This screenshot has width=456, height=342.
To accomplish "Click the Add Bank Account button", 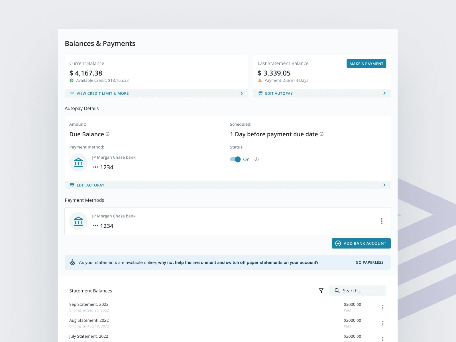I will coord(361,243).
